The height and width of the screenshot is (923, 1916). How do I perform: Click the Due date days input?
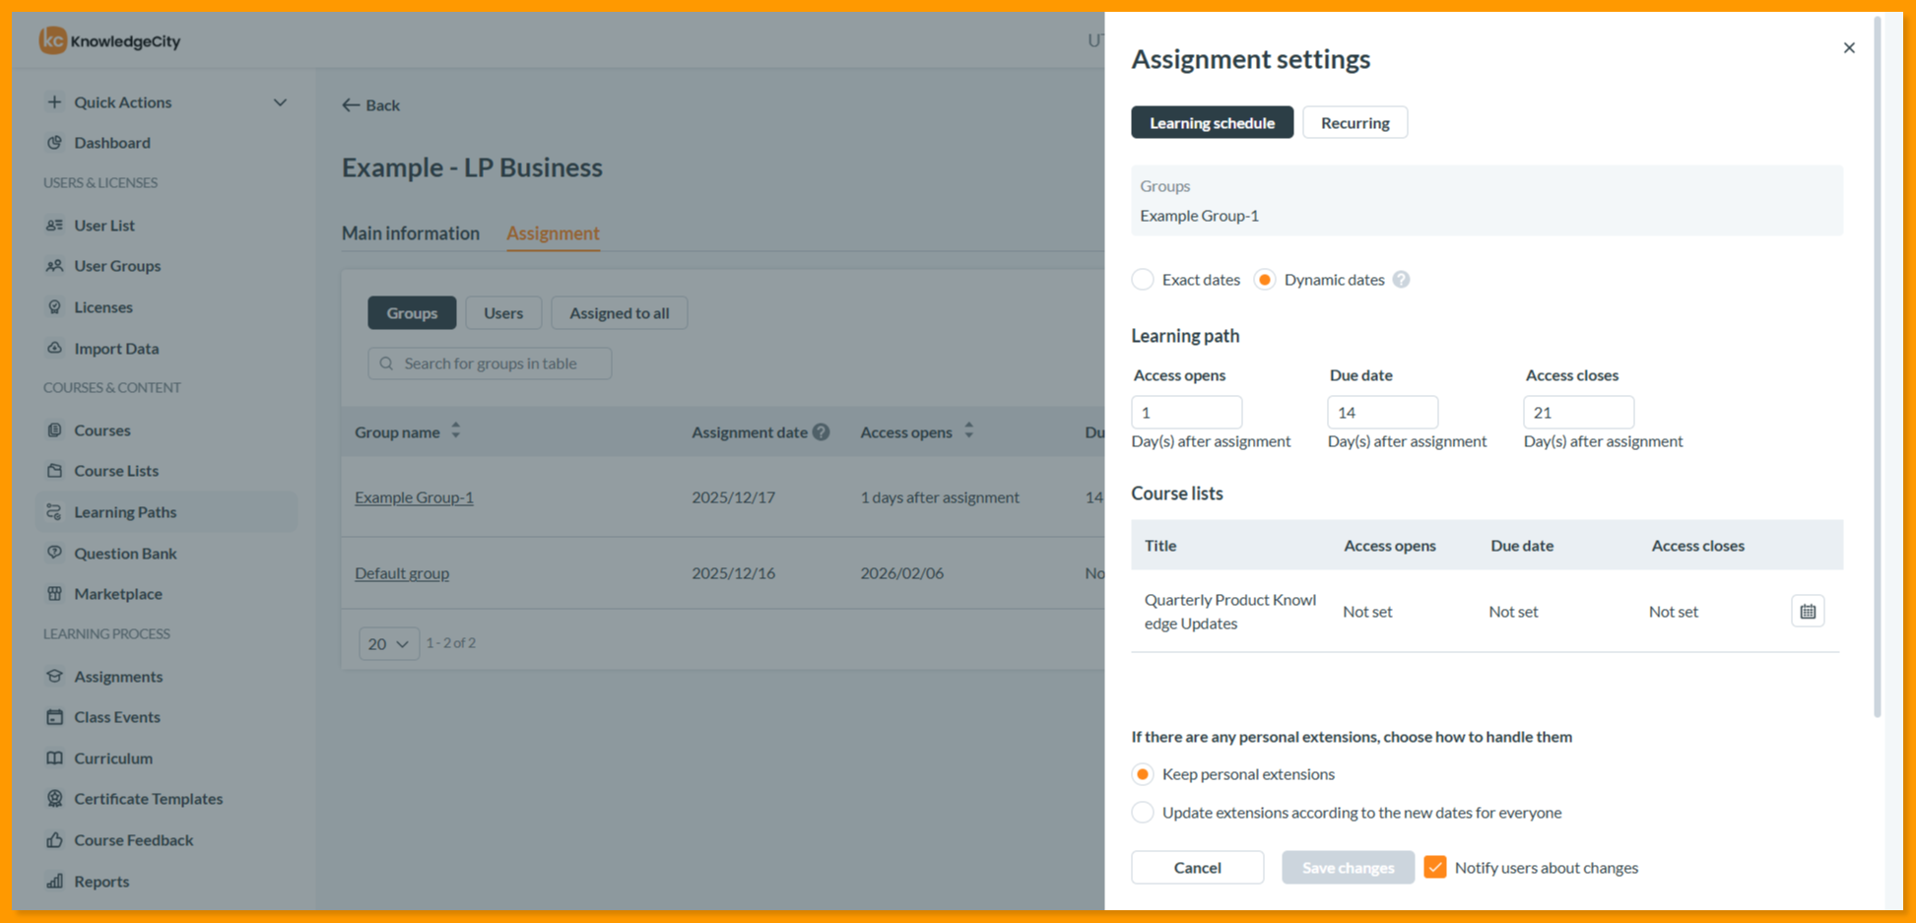[1383, 413]
